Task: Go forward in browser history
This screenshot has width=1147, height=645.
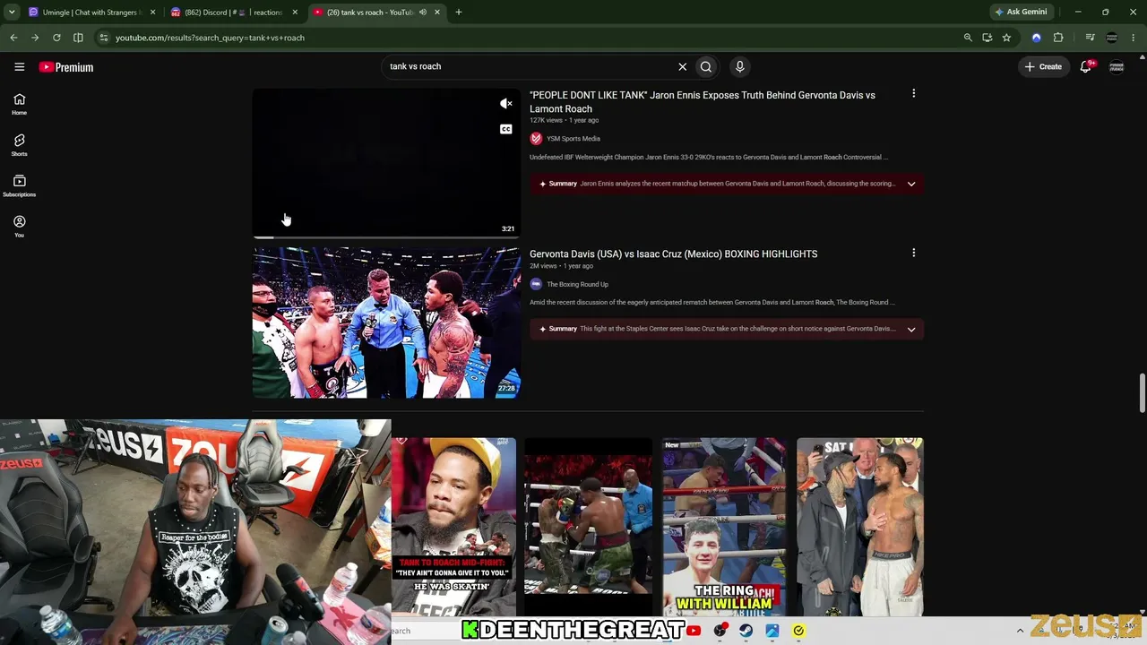Action: pyautogui.click(x=35, y=38)
